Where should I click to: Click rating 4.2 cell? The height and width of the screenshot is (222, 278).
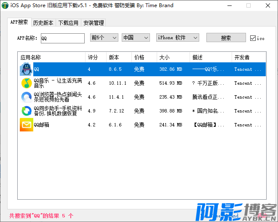[x=92, y=125]
